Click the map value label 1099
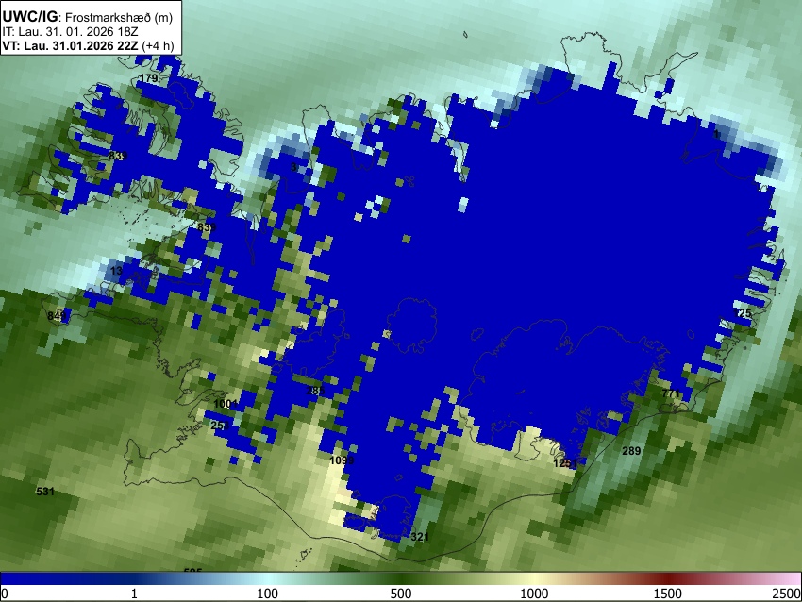Screen dimensions: 802x602 [x=342, y=460]
